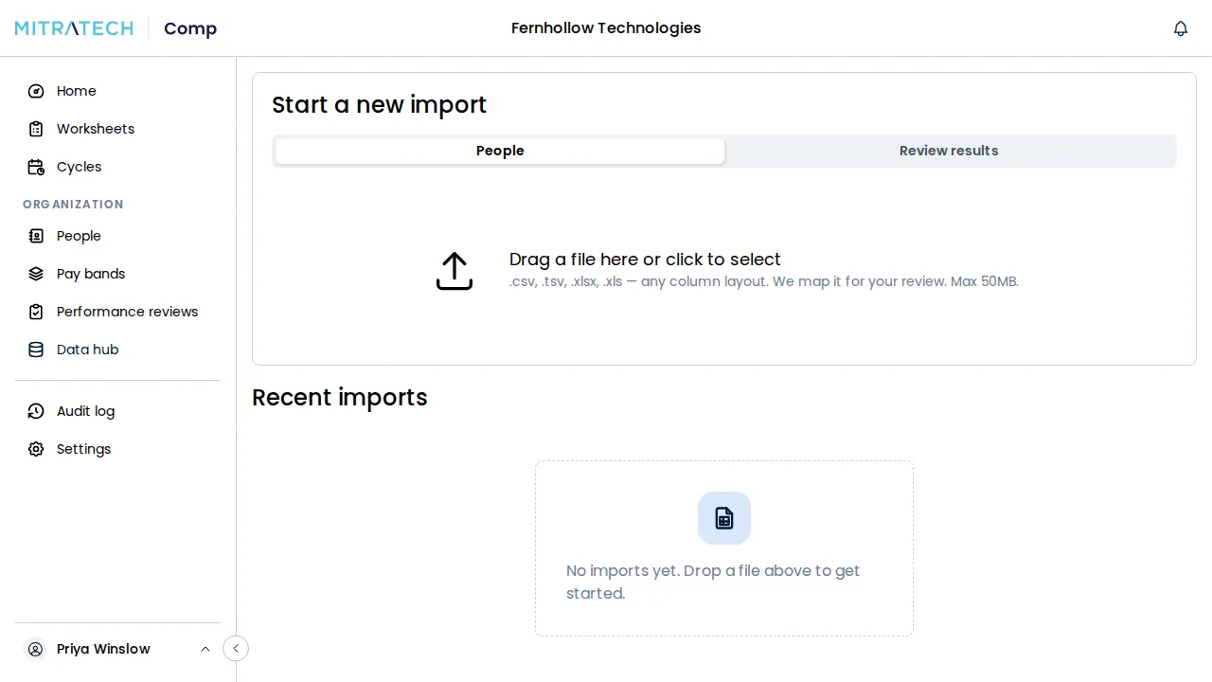The width and height of the screenshot is (1212, 682).
Task: Click the Pay bands layers icon
Action: point(36,274)
